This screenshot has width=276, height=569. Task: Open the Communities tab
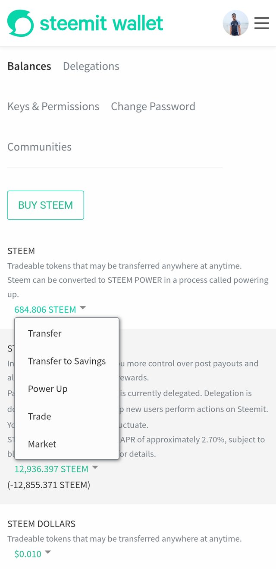pyautogui.click(x=39, y=147)
